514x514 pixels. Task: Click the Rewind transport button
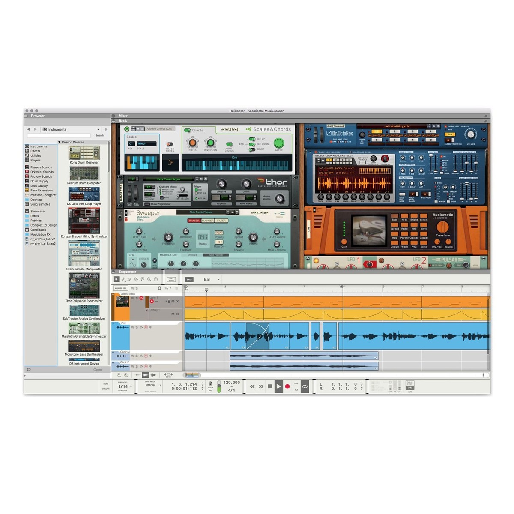tap(252, 386)
